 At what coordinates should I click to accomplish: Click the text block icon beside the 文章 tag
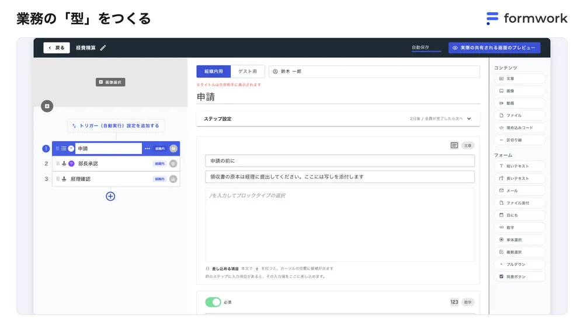454,145
